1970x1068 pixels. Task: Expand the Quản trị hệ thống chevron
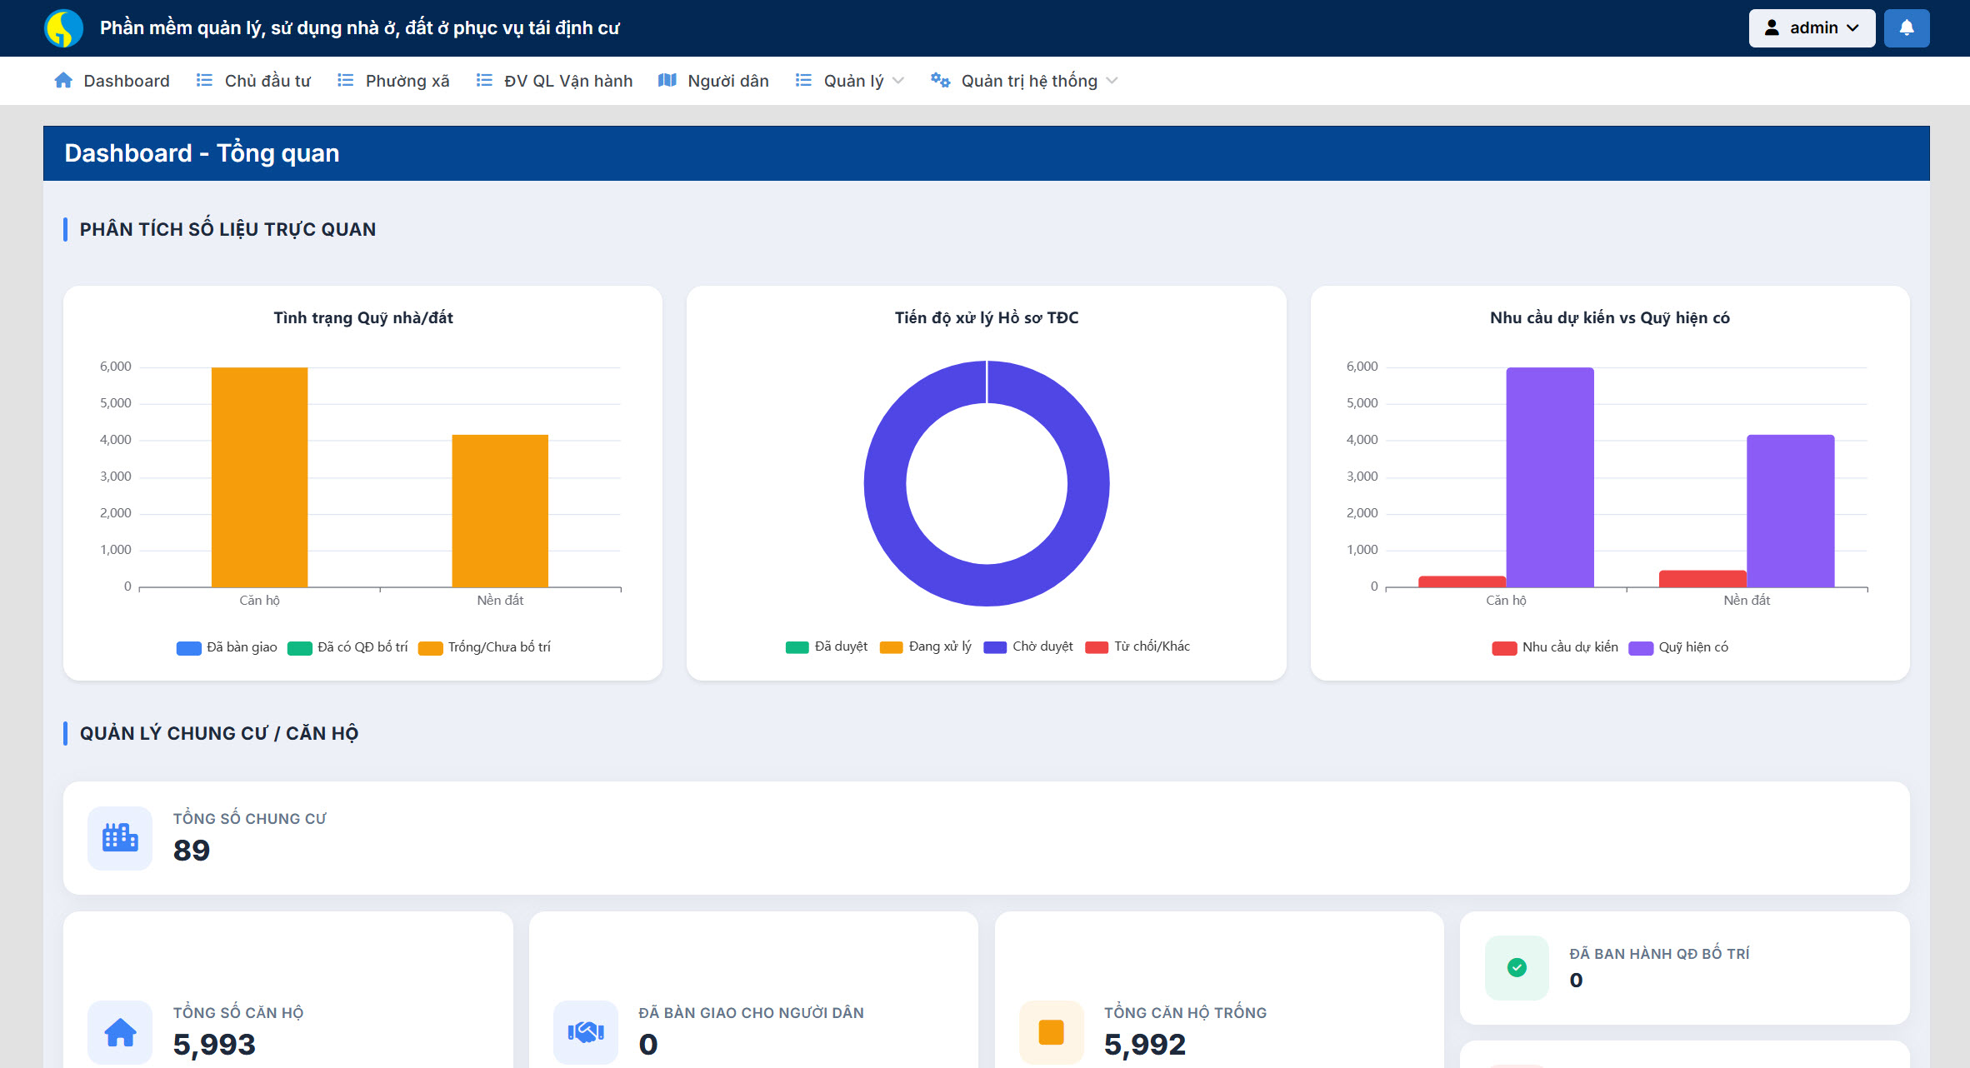click(x=1112, y=81)
